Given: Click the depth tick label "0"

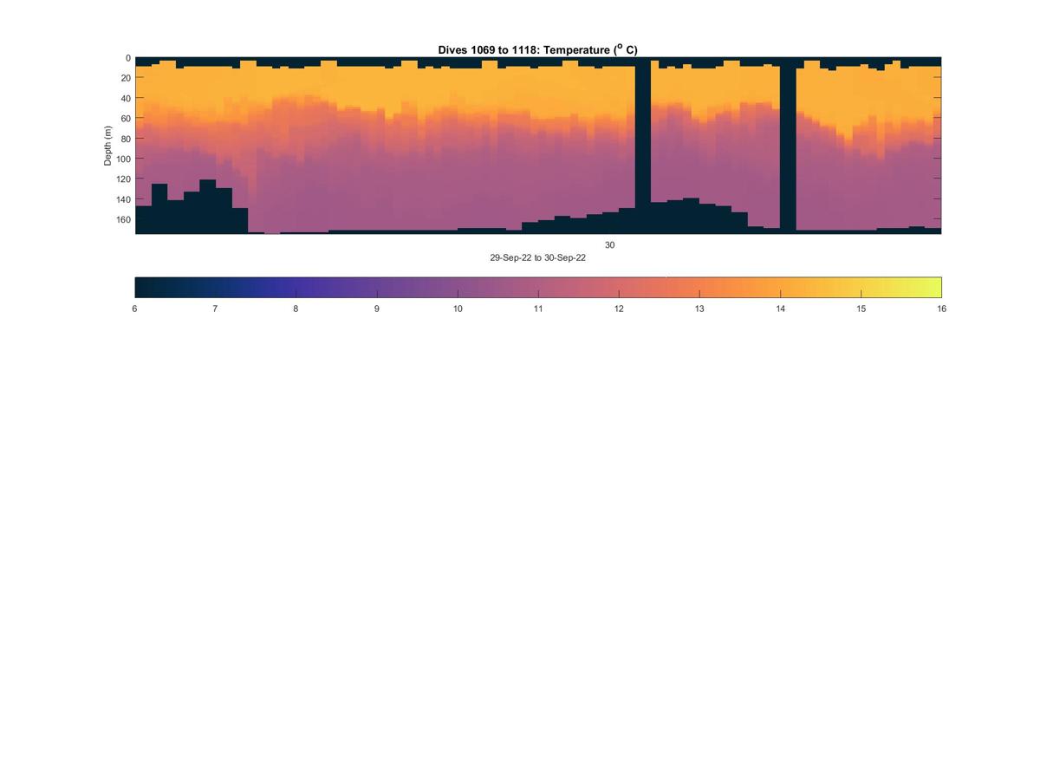Looking at the screenshot, I should pyautogui.click(x=128, y=58).
